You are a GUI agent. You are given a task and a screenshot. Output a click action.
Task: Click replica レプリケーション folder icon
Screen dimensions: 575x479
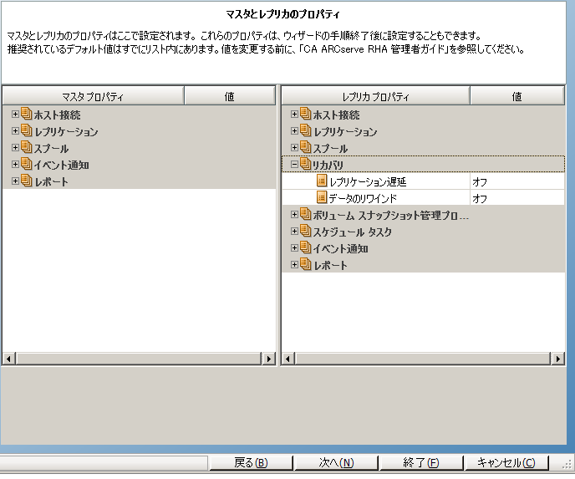coord(306,130)
